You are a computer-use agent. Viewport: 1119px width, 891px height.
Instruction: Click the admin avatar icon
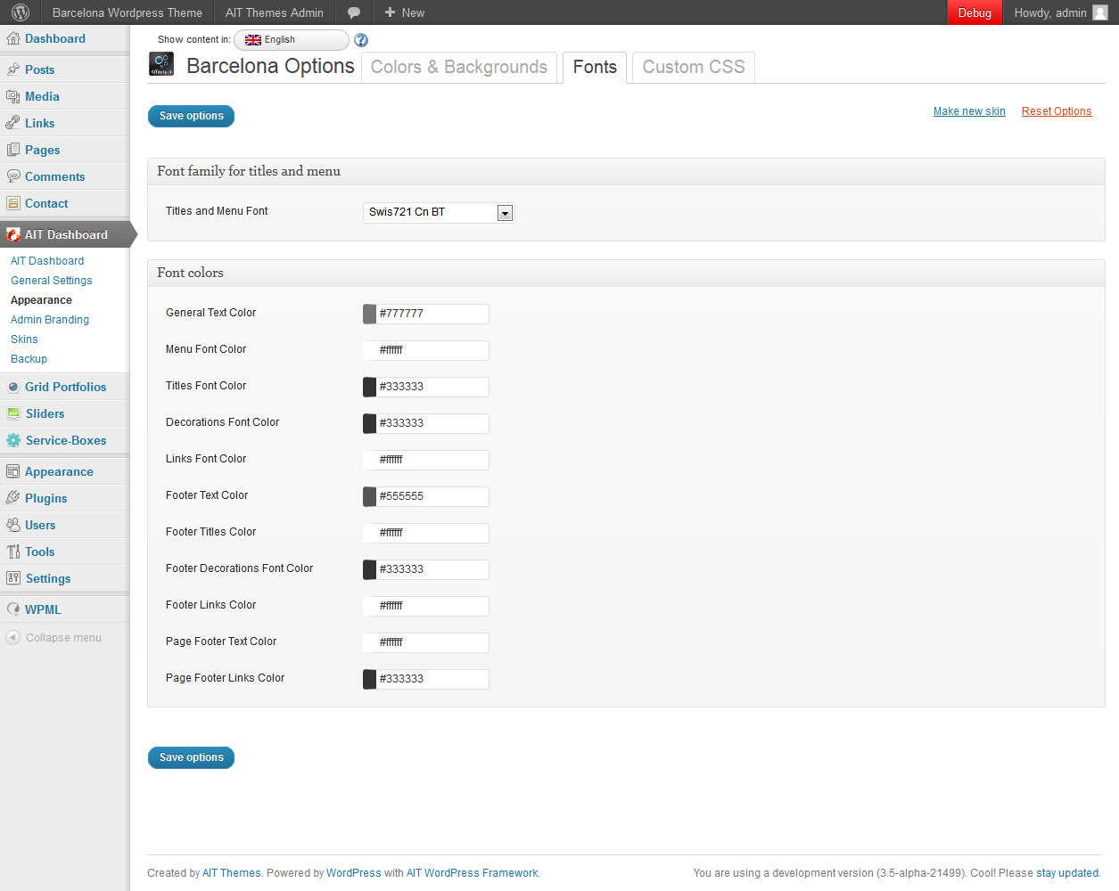1100,12
